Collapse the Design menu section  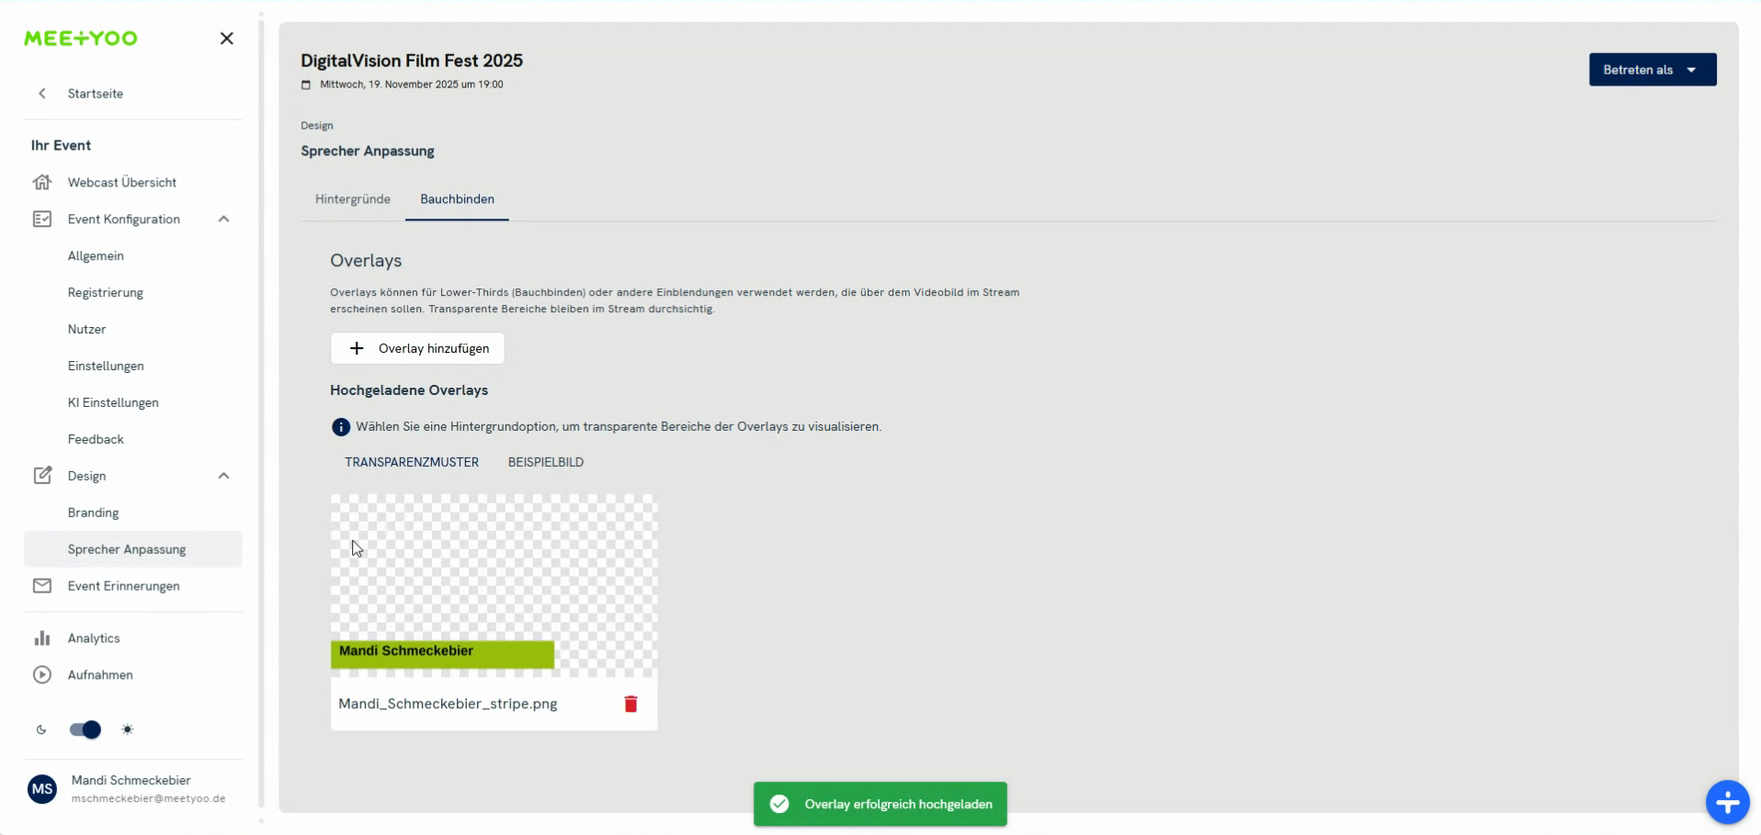point(223,476)
